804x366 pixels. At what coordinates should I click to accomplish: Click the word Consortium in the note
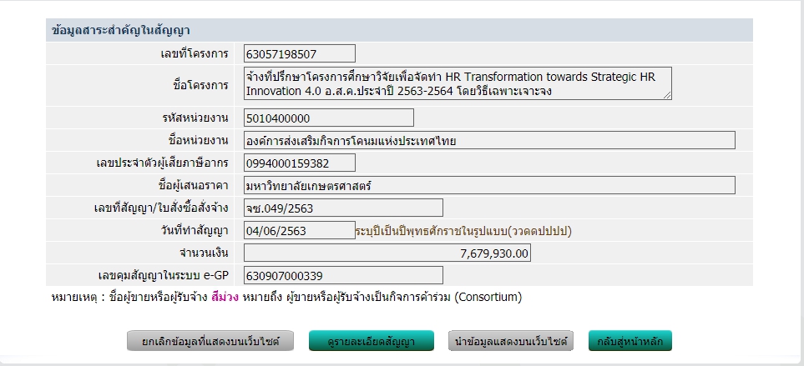point(488,297)
